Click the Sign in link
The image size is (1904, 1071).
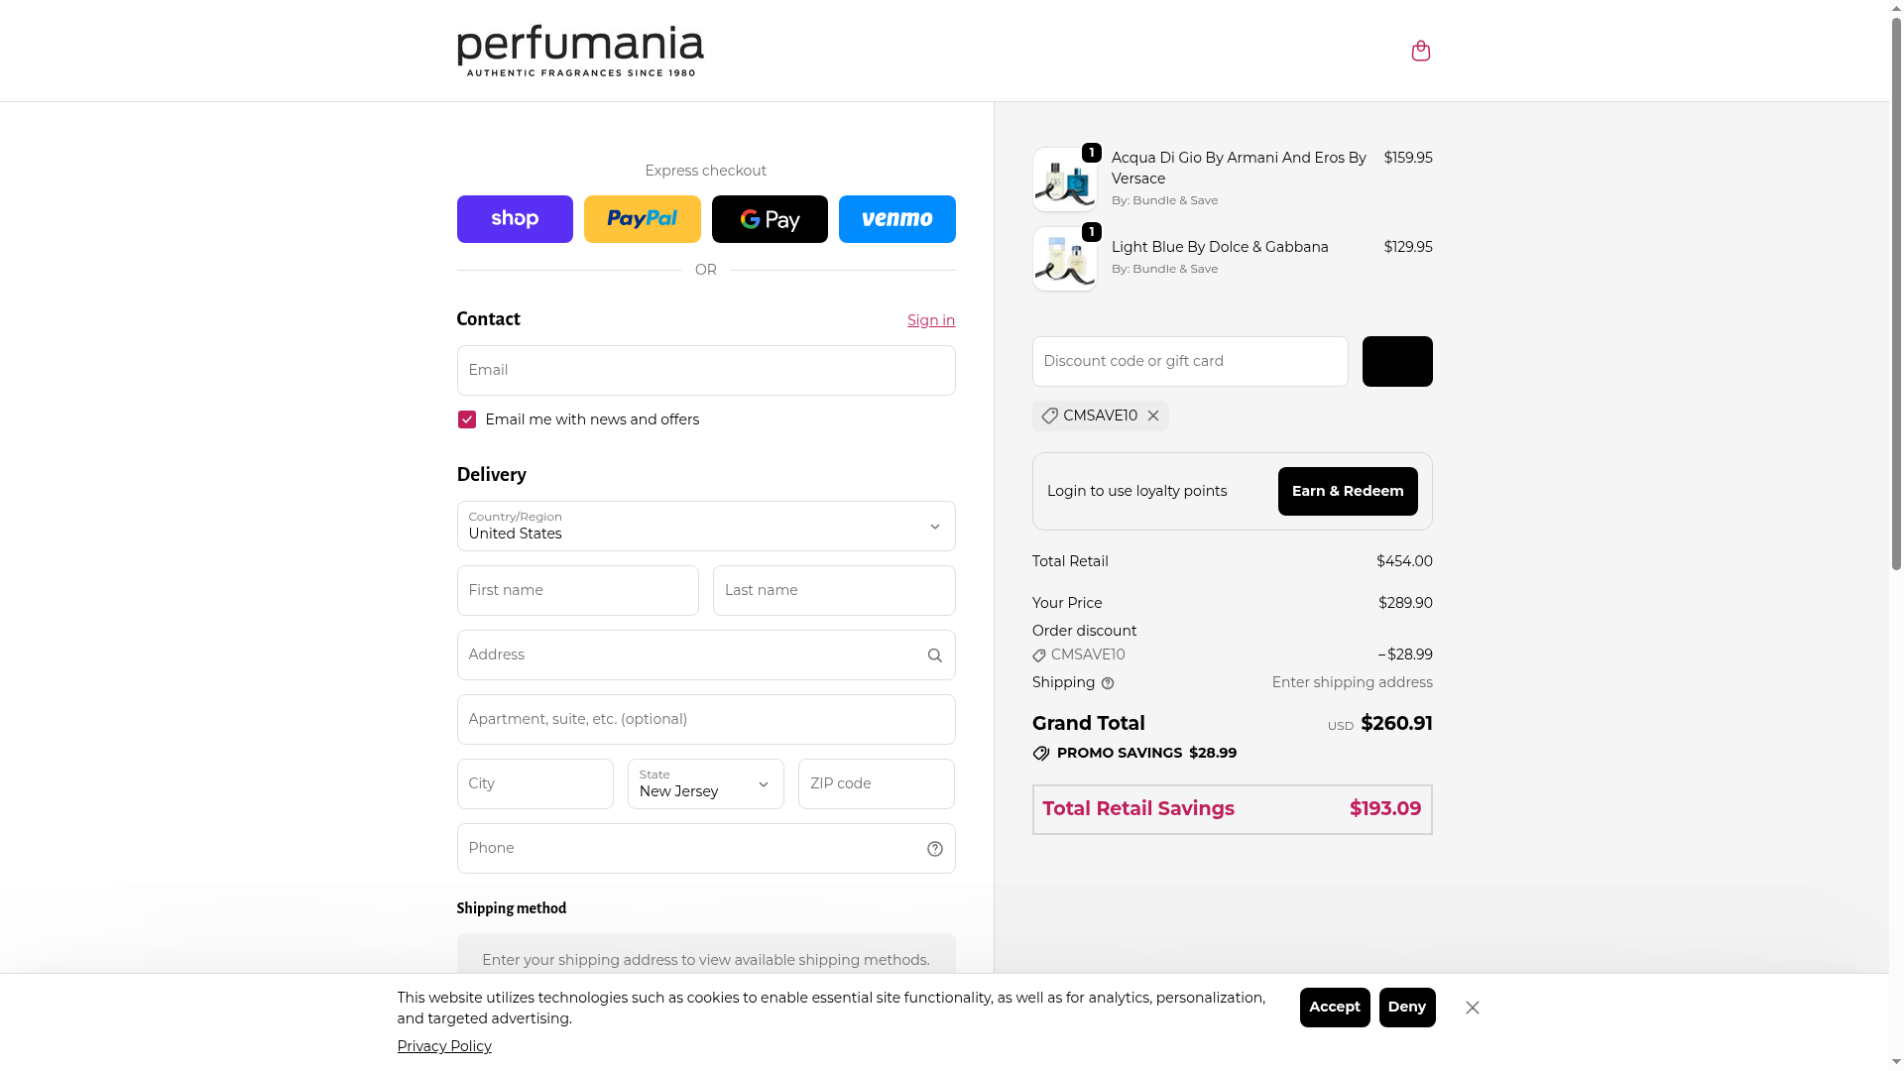click(x=930, y=320)
